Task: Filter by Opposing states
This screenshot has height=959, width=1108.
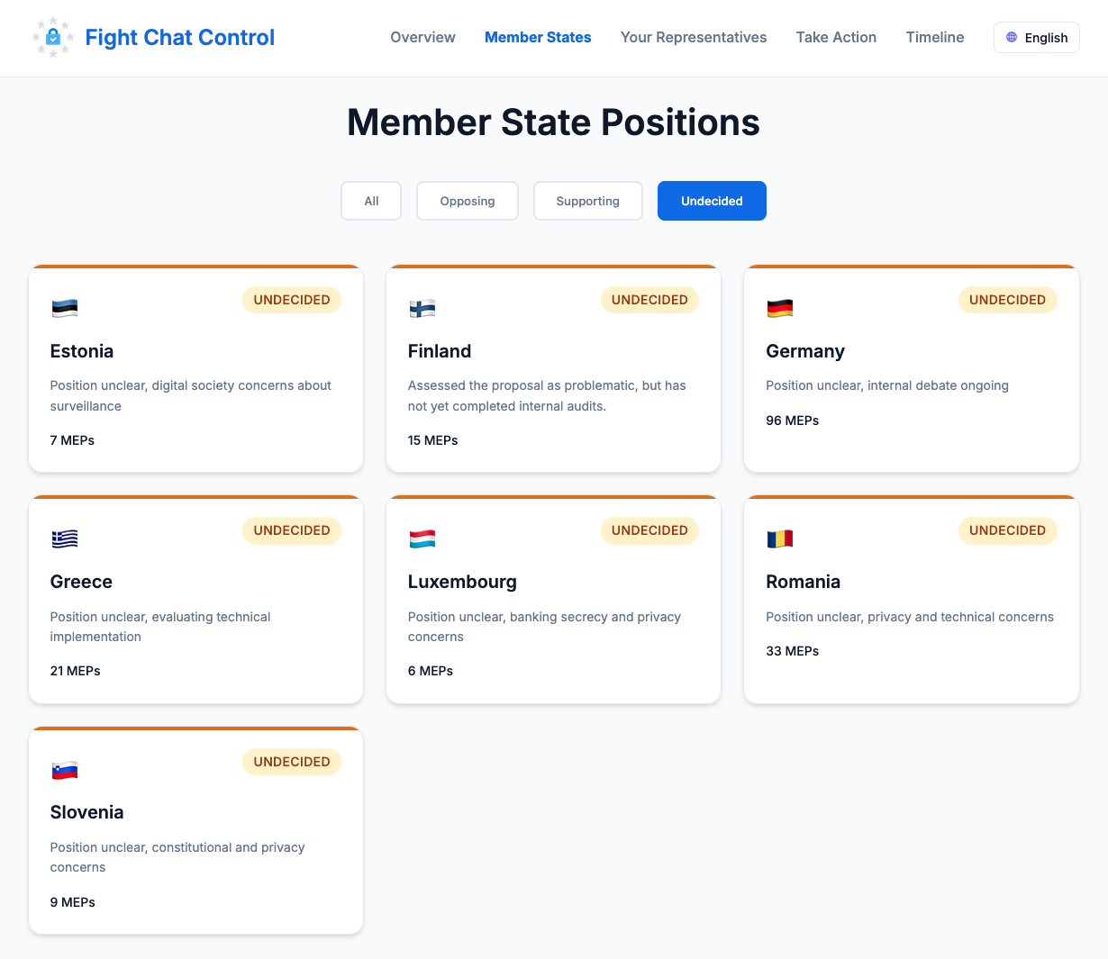Action: [468, 201]
